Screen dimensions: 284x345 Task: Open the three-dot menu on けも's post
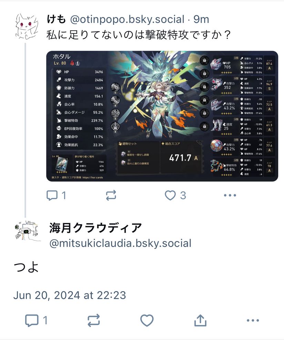[230, 195]
